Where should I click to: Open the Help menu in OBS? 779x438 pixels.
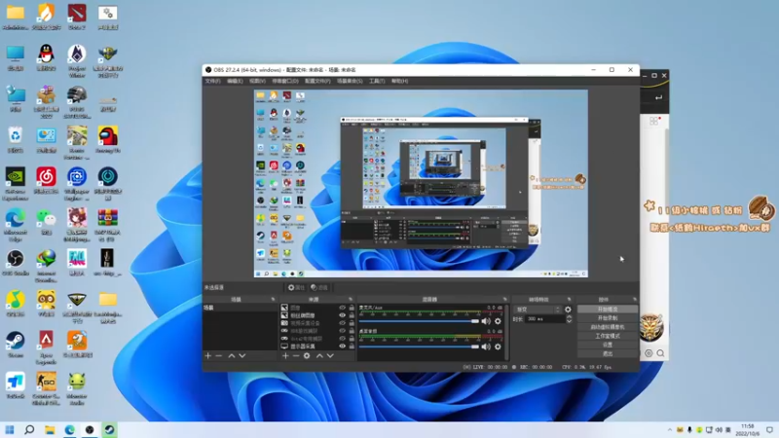tap(400, 81)
